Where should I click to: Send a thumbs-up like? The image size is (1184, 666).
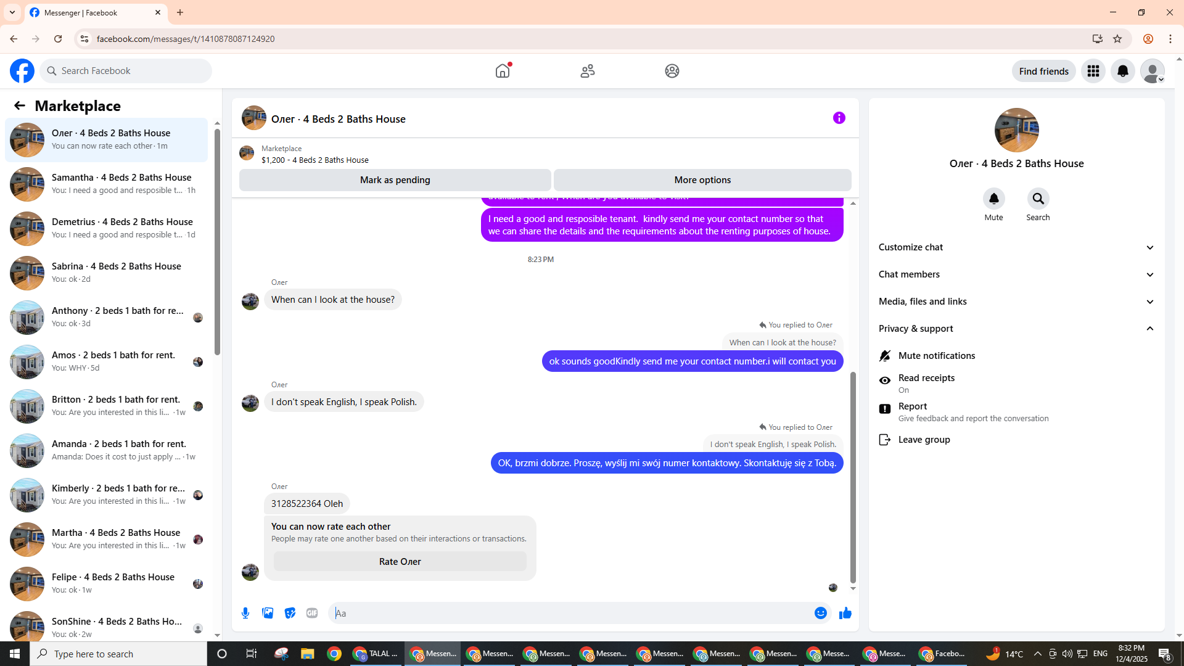coord(845,613)
